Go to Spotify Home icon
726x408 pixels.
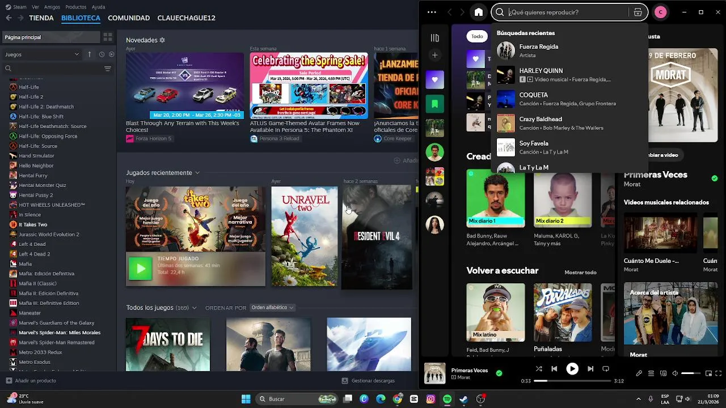click(x=479, y=12)
